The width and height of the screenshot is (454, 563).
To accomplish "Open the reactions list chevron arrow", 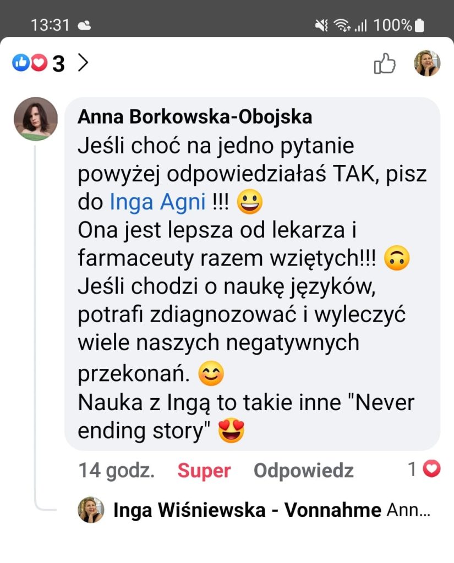I will click(x=83, y=63).
